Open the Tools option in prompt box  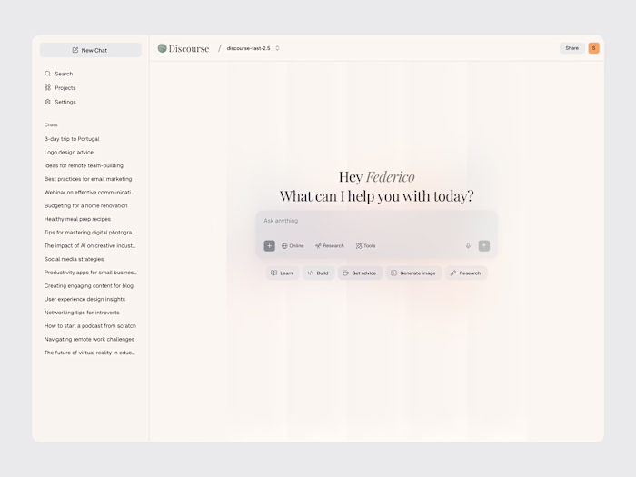coord(365,246)
